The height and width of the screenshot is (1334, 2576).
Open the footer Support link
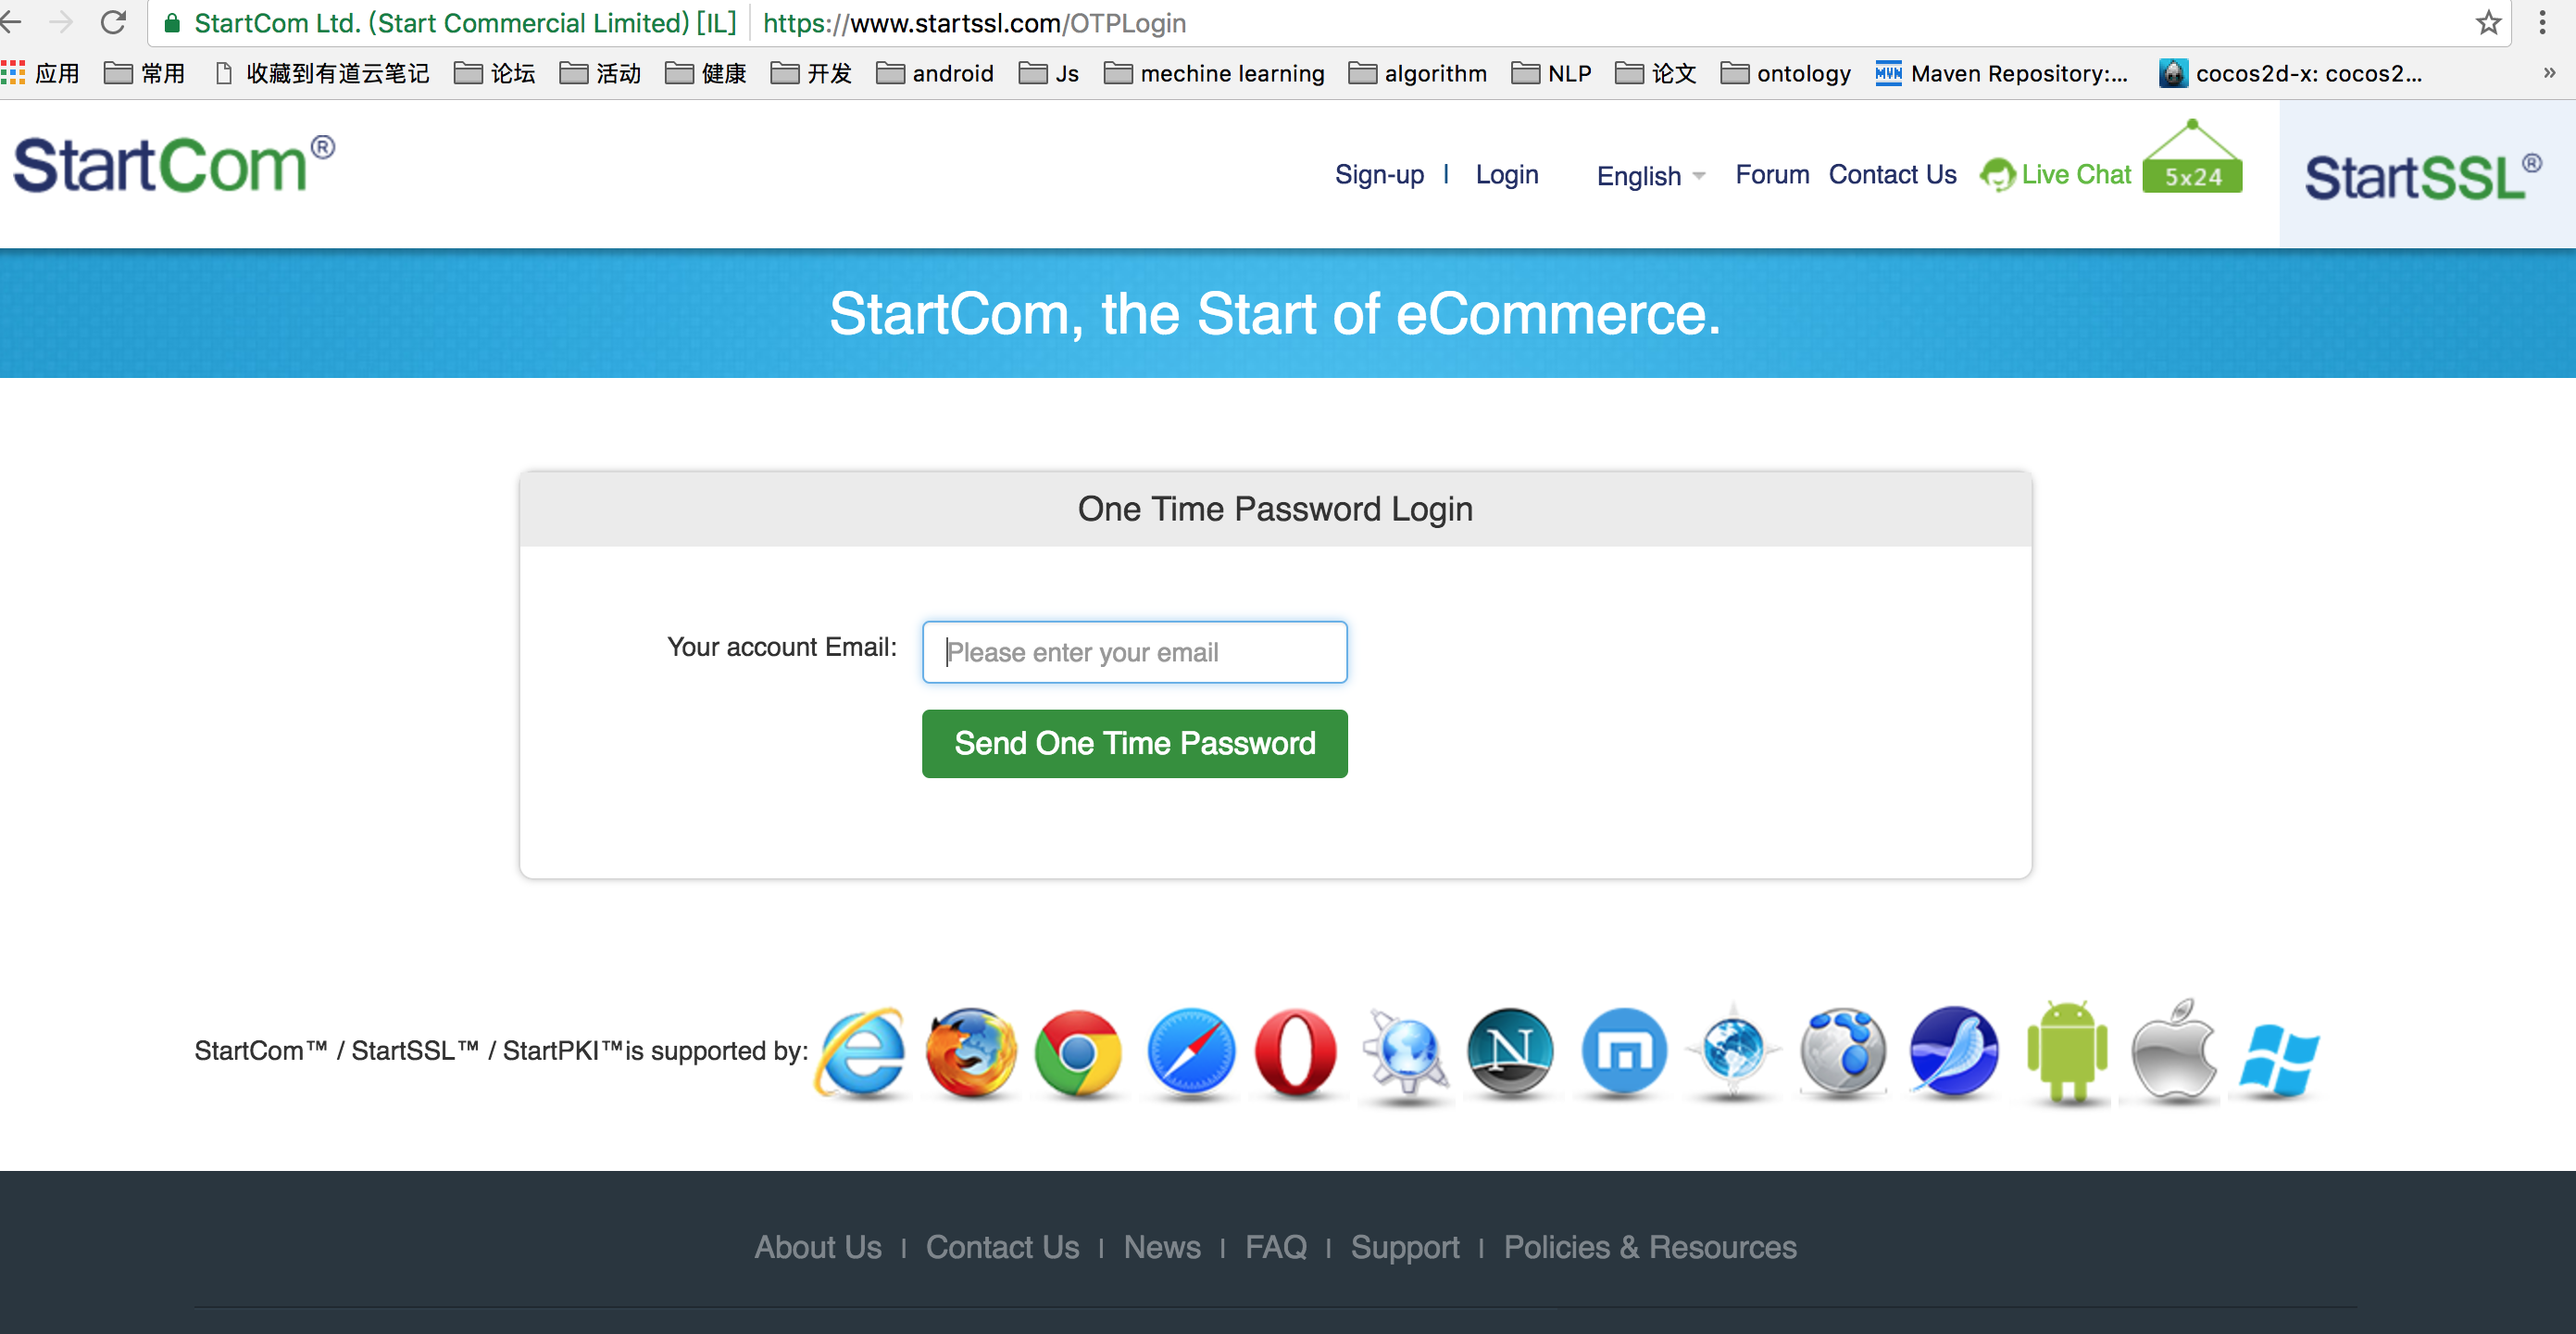[1405, 1248]
